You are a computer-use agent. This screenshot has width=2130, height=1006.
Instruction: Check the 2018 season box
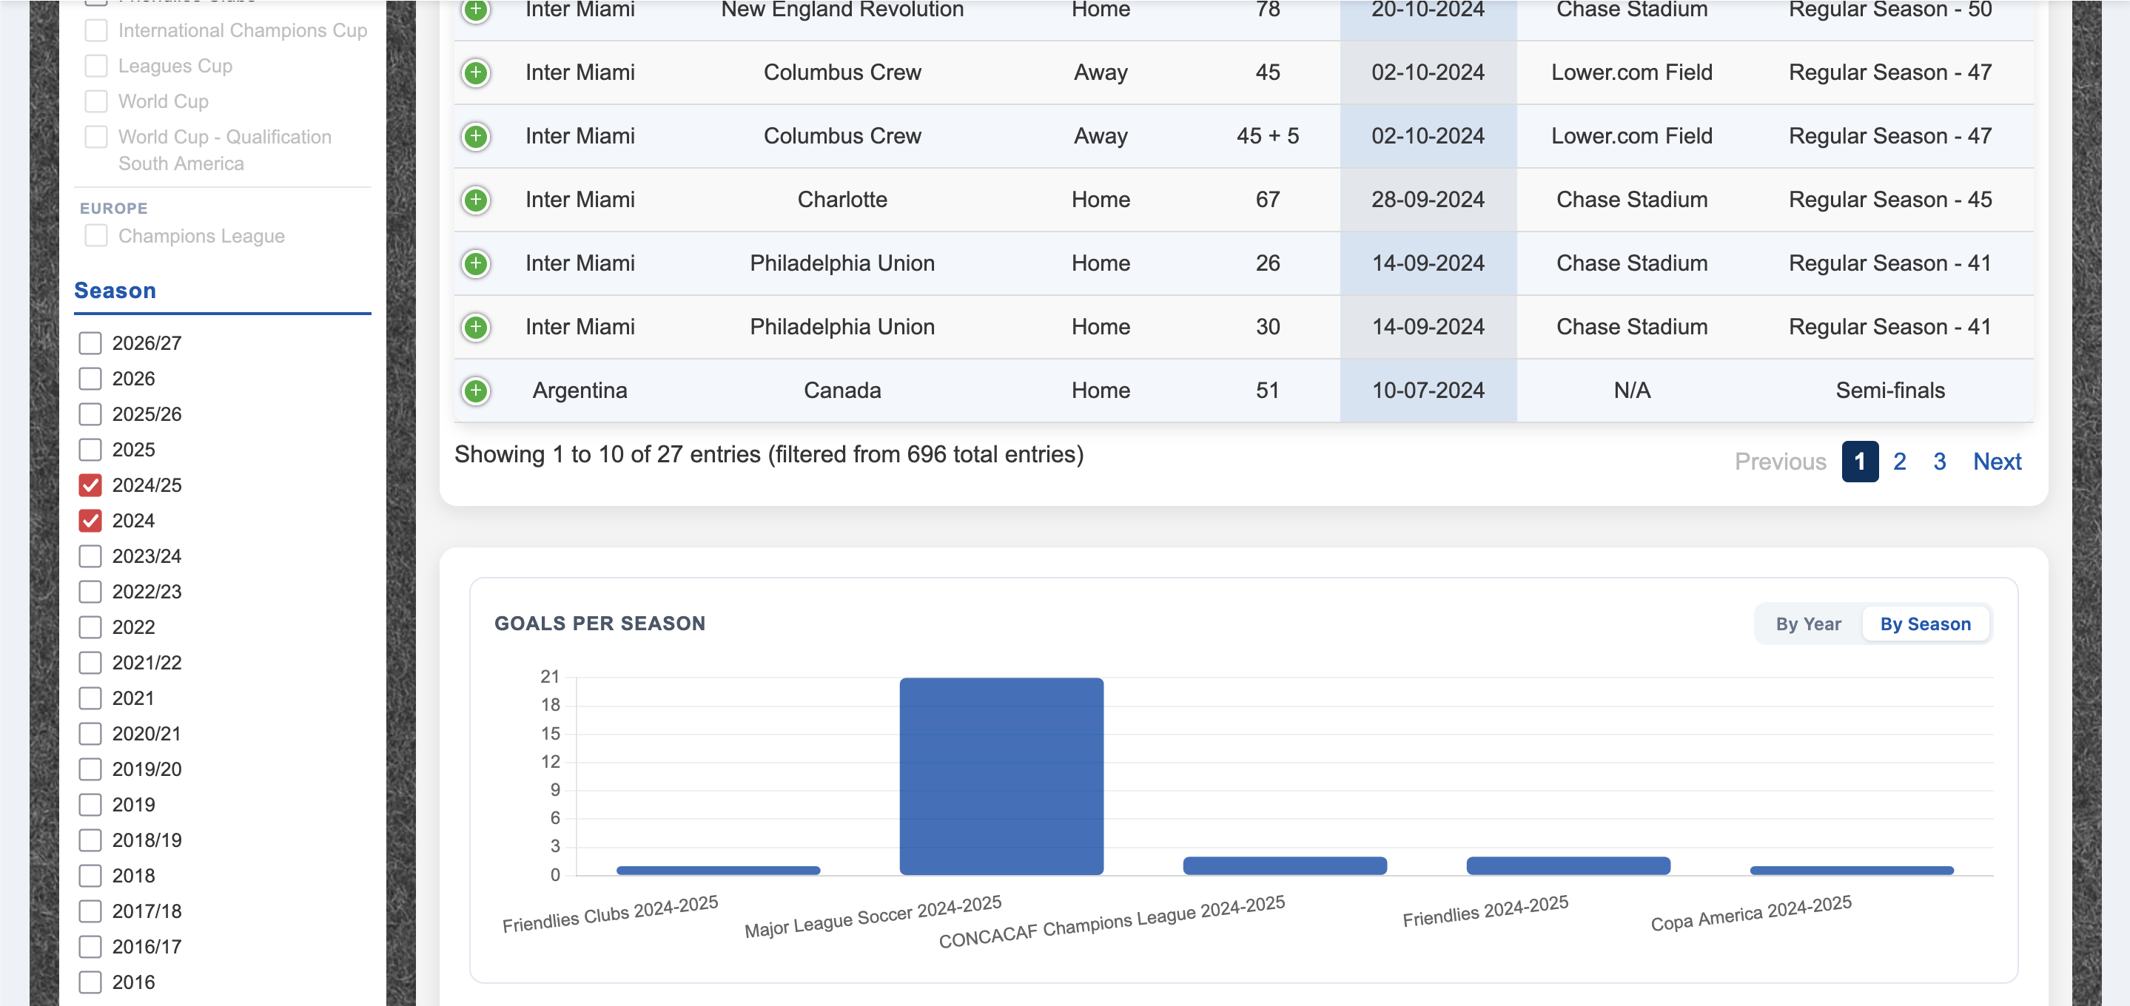tap(90, 877)
